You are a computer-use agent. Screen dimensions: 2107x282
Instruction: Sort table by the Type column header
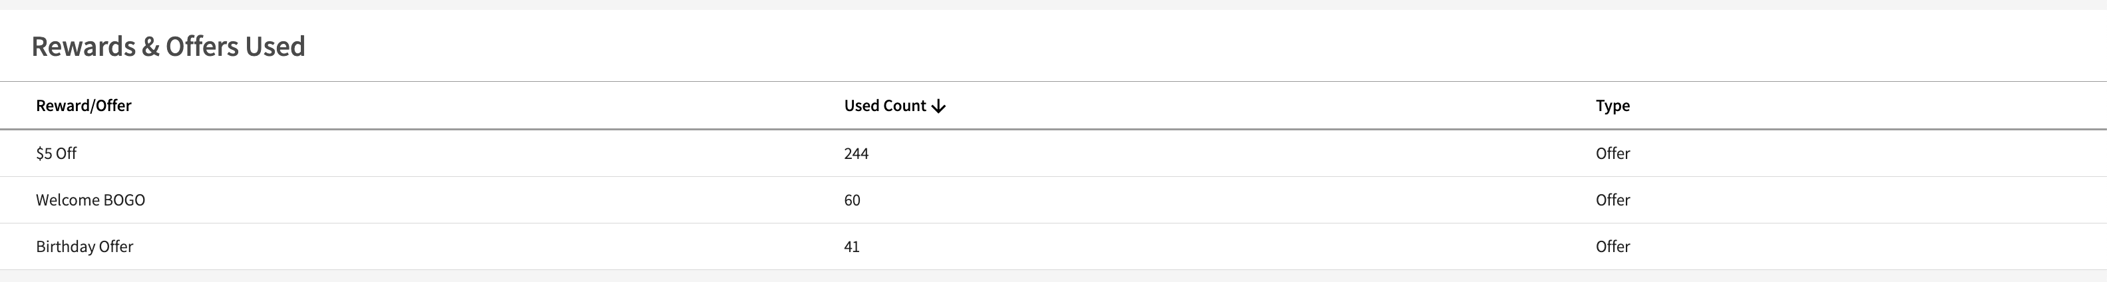coord(1612,106)
